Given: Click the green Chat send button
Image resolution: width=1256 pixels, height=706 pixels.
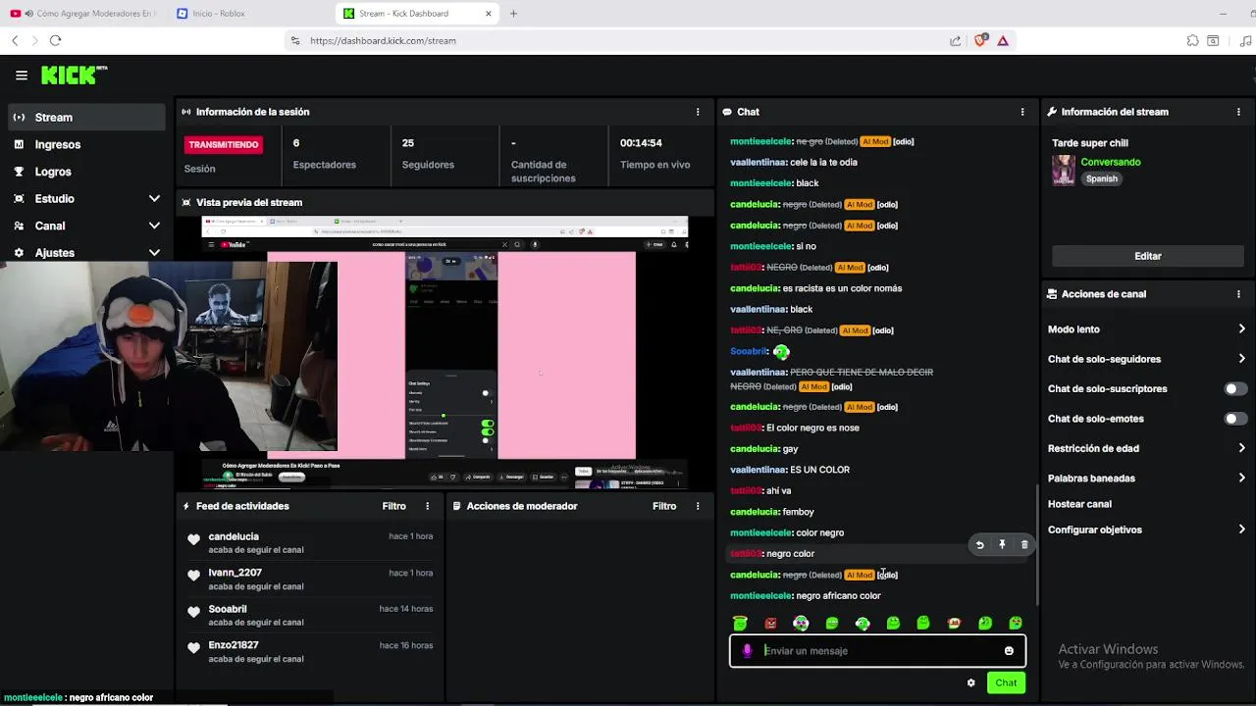Looking at the screenshot, I should point(1006,683).
